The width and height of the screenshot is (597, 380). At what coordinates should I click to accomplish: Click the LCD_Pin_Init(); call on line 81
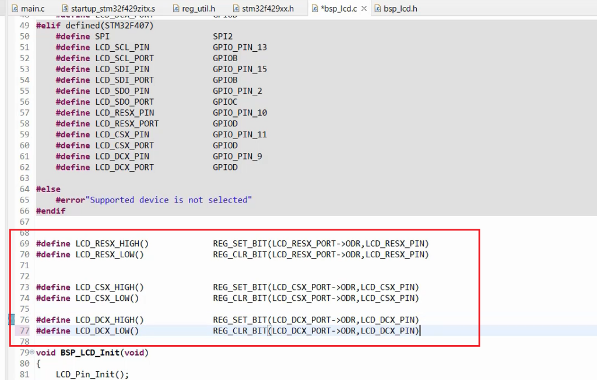coord(92,374)
